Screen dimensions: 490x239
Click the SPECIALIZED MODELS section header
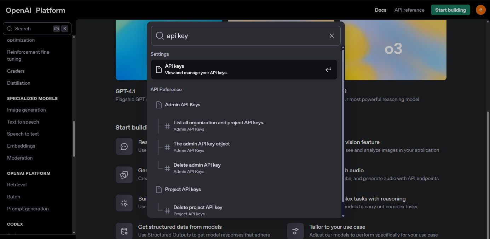click(32, 98)
